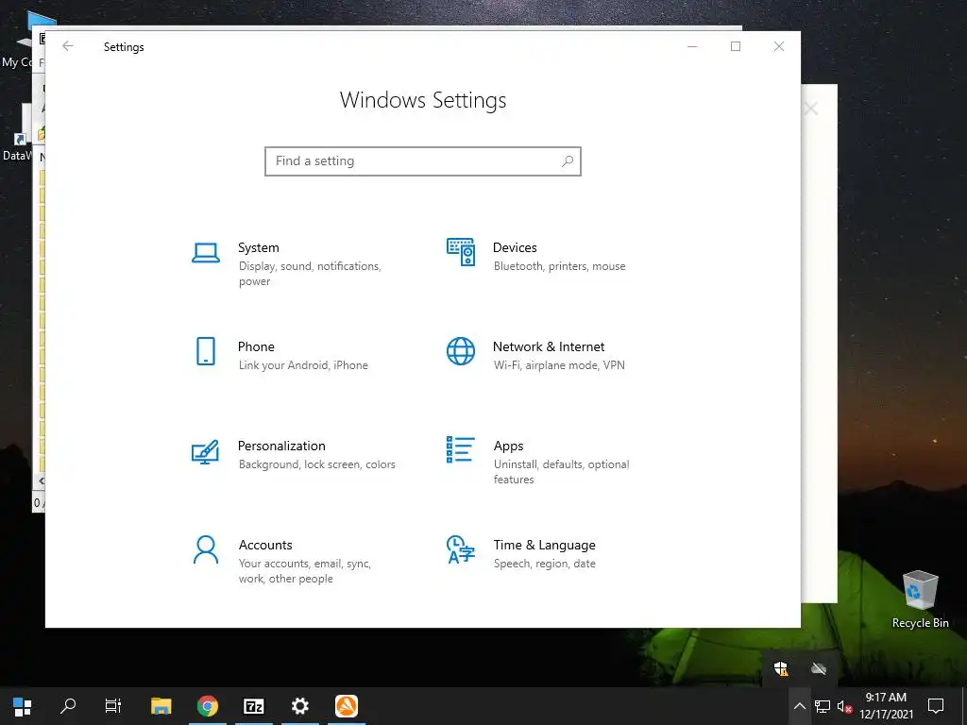Click the Phone settings icon
This screenshot has width=967, height=725.
205,351
